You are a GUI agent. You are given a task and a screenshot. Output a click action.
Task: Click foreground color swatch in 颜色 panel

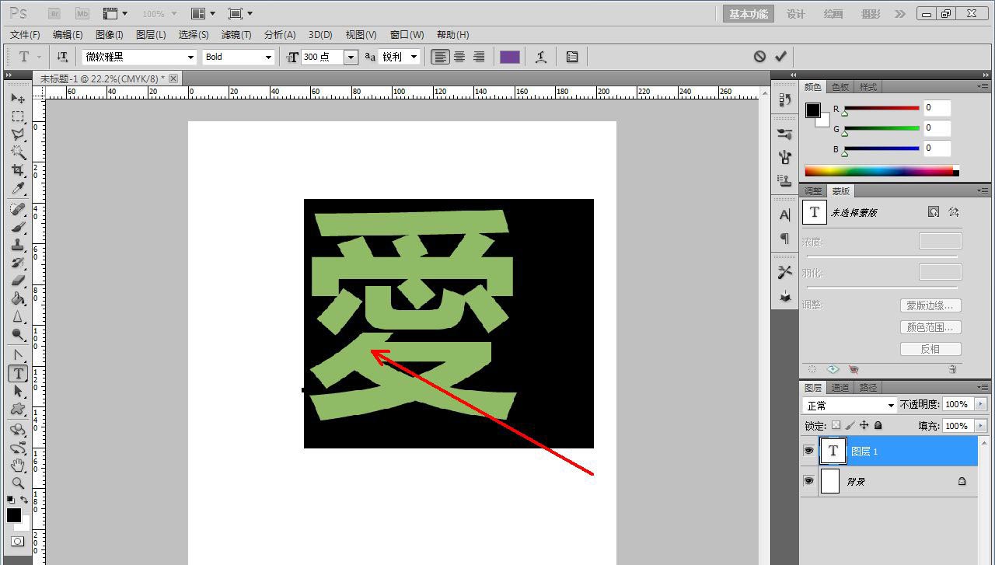click(813, 110)
